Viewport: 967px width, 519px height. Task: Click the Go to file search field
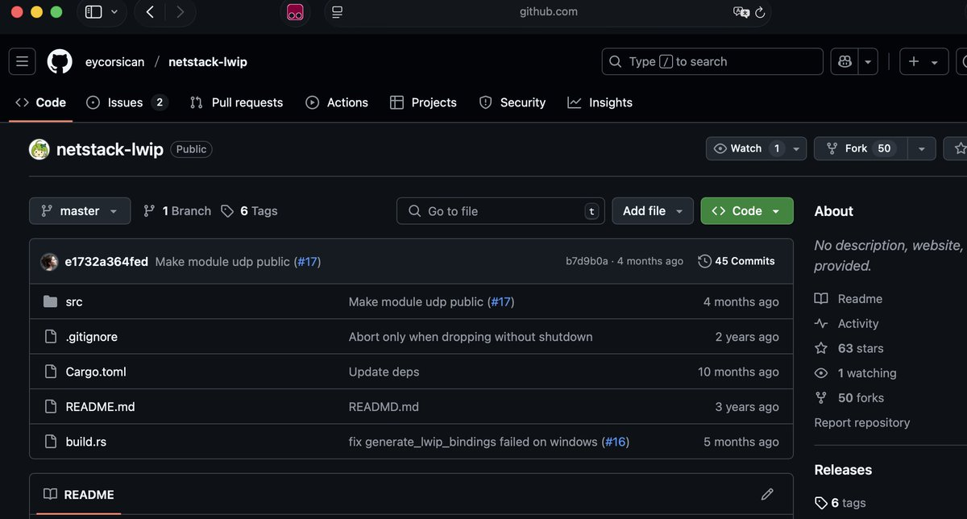coord(500,210)
